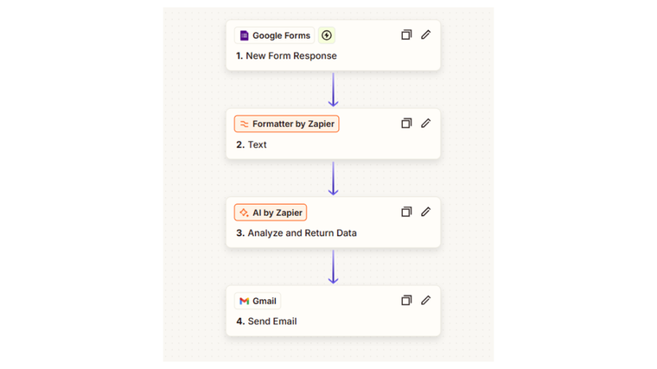Select the Google Forms app badge
657x369 pixels.
click(273, 35)
